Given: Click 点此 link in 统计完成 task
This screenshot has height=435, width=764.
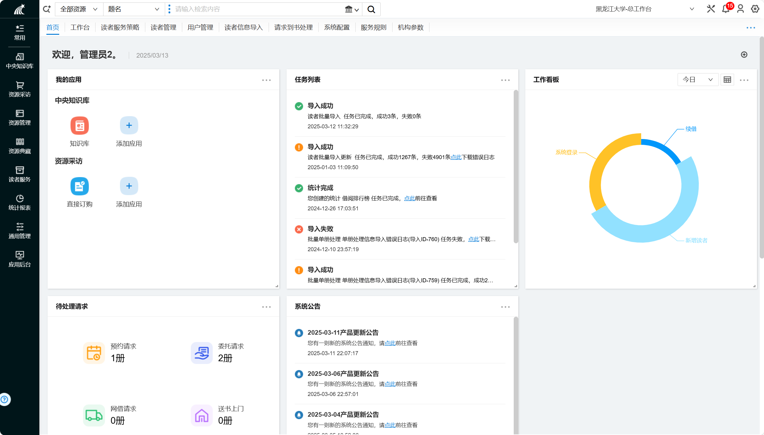Looking at the screenshot, I should pyautogui.click(x=409, y=198).
